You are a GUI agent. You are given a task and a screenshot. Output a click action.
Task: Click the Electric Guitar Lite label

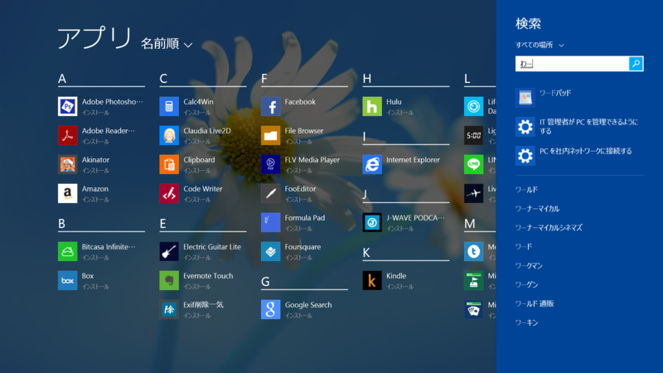[212, 246]
